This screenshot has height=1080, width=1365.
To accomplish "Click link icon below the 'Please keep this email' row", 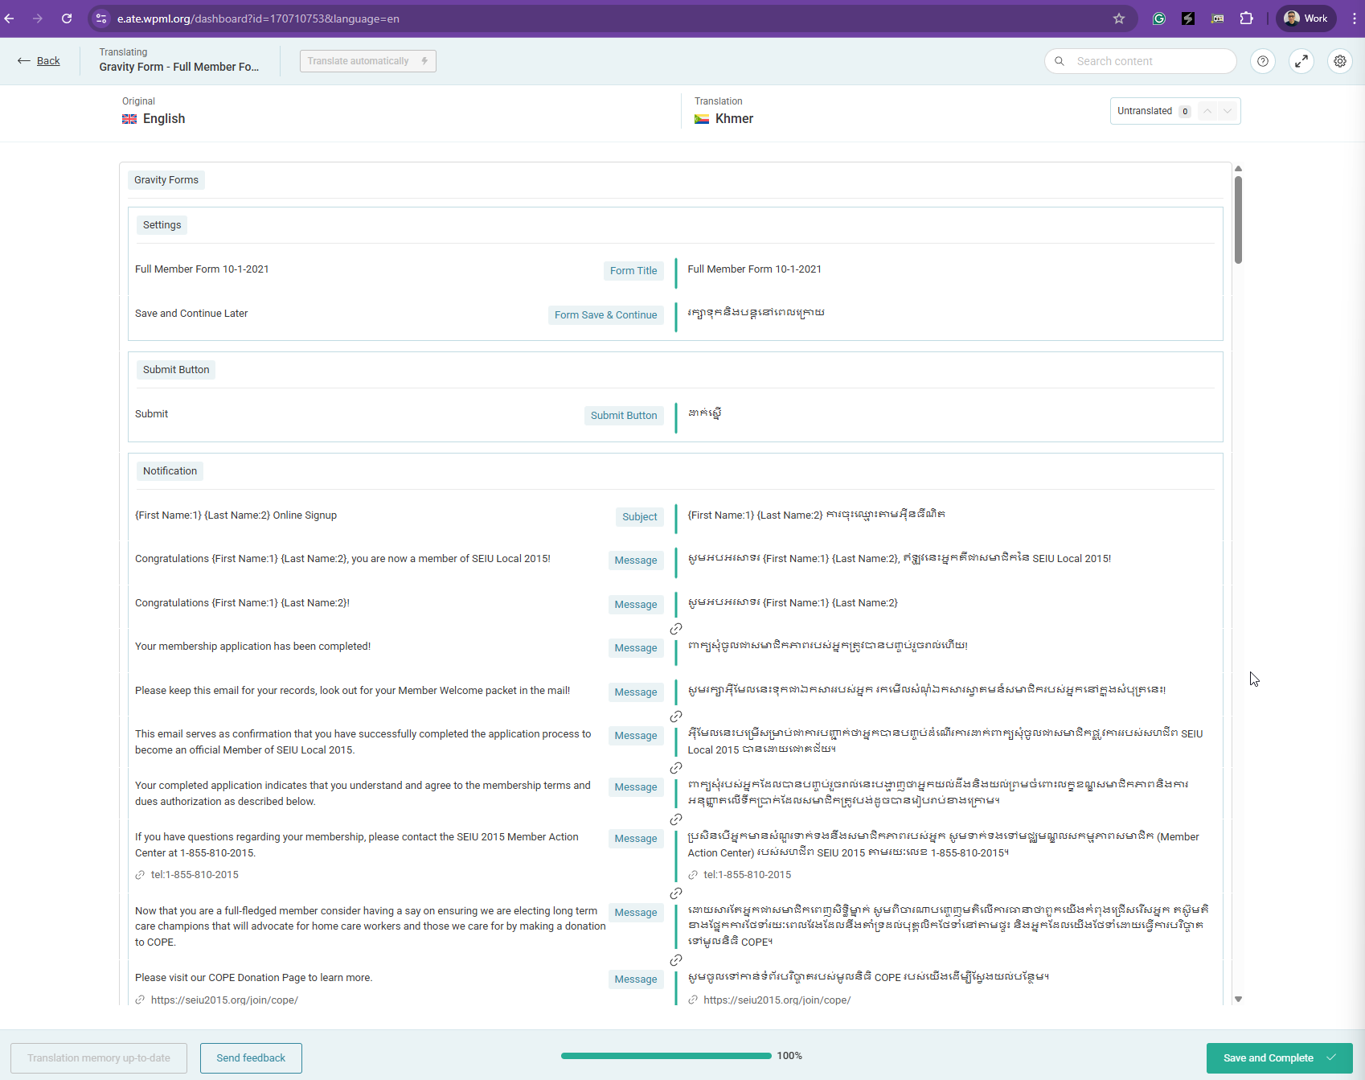I will coord(676,717).
